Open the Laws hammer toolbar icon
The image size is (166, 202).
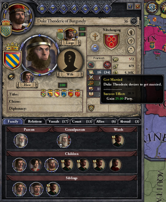pyautogui.click(x=53, y=9)
